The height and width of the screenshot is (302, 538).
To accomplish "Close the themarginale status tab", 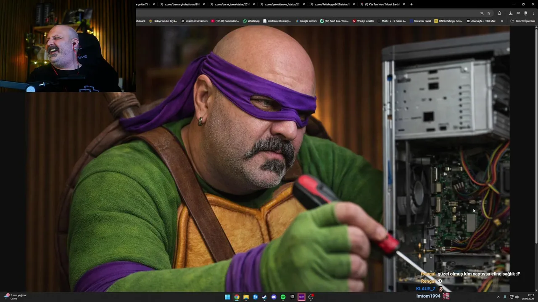I will pyautogui.click(x=204, y=4).
